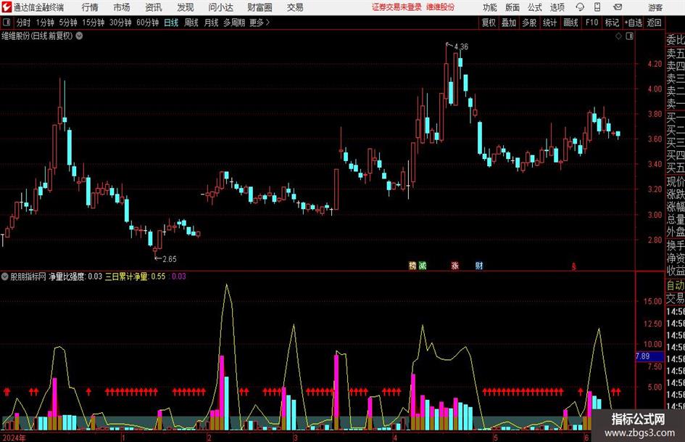Click the red 维维股份 stock name link
Image resolution: width=685 pixels, height=442 pixels.
click(x=441, y=7)
